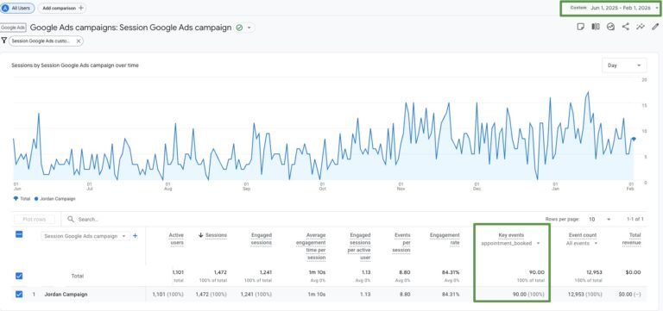Toggle the Jordan Campaign row checkbox
The width and height of the screenshot is (663, 311).
[19, 294]
